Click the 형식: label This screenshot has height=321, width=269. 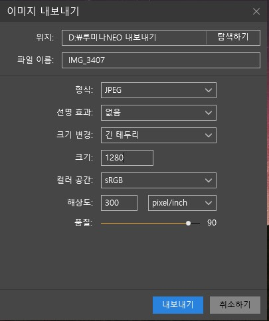click(x=84, y=90)
